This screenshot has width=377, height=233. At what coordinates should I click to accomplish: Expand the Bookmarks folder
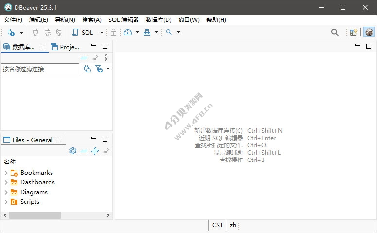coord(6,173)
